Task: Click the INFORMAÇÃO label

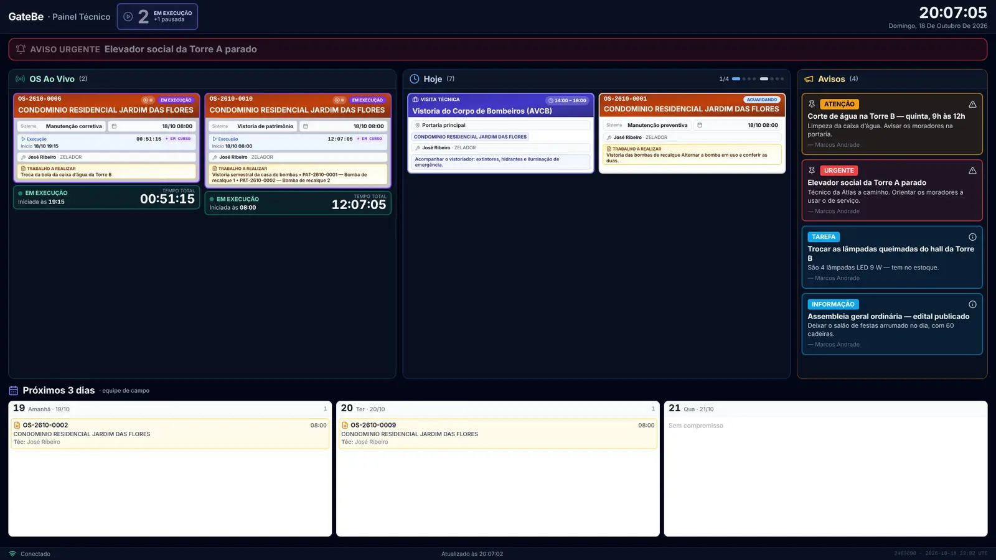Action: click(833, 304)
